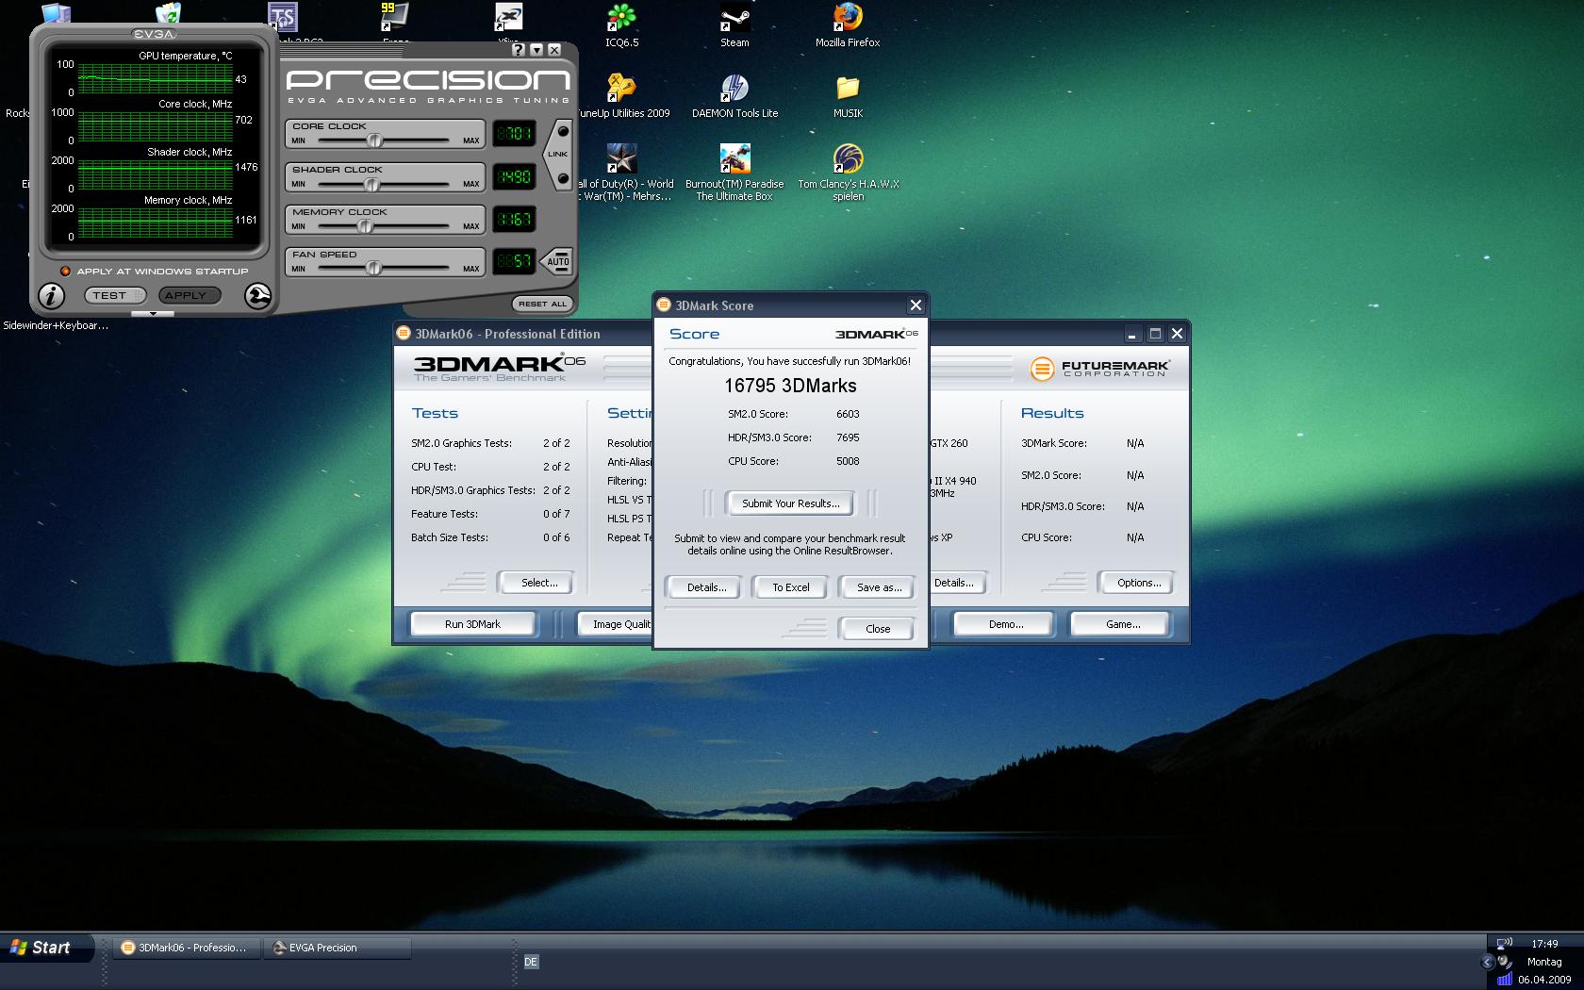Open the Windows Start menu
This screenshot has width=1584, height=990.
pyautogui.click(x=45, y=948)
